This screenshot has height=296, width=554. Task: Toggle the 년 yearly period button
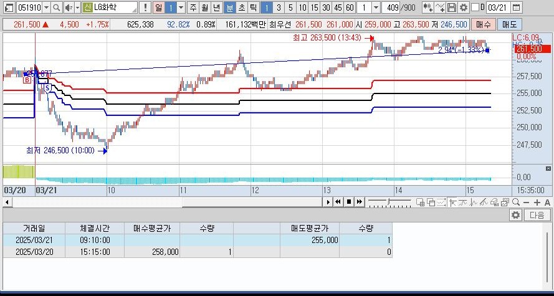click(x=217, y=7)
